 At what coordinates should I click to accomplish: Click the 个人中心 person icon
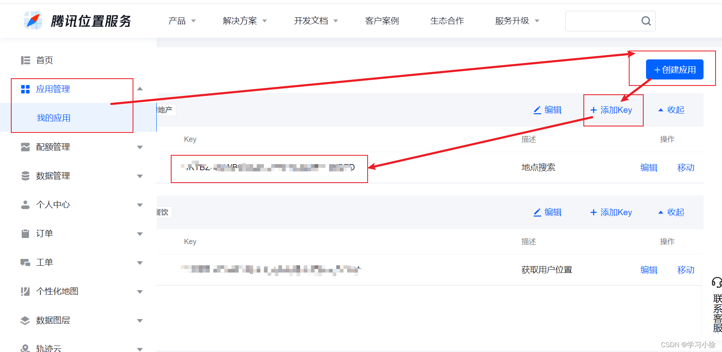[x=25, y=205]
